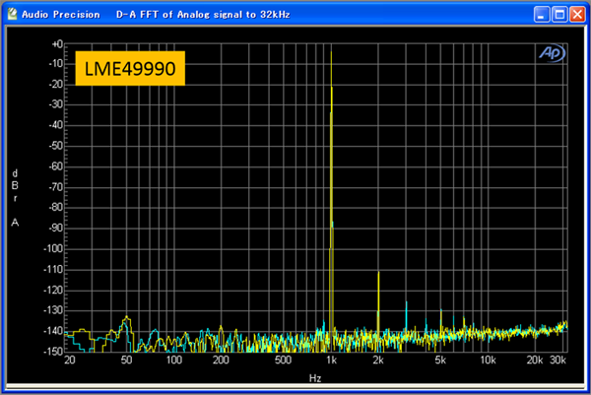Image resolution: width=591 pixels, height=395 pixels.
Task: Close the D-A FFT graph window
Action: (577, 15)
